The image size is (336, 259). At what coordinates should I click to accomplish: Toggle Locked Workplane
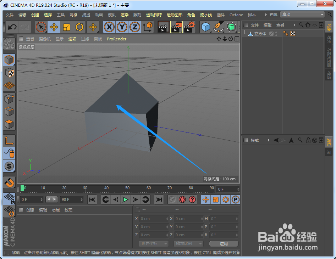[x=9, y=199]
